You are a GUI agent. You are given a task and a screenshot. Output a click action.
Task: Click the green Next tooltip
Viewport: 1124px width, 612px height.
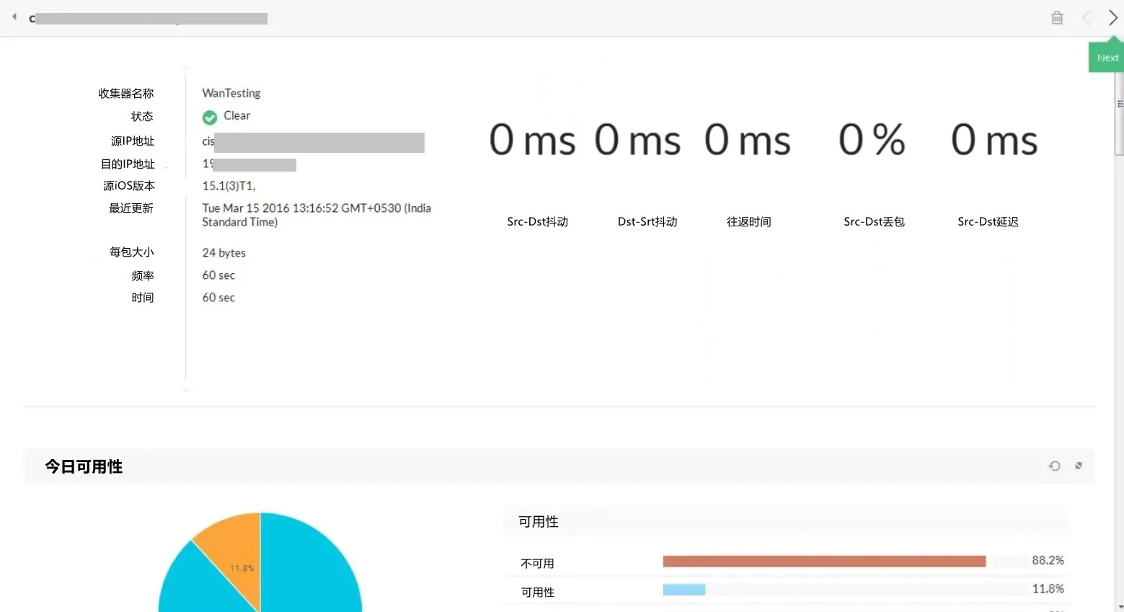(x=1107, y=57)
